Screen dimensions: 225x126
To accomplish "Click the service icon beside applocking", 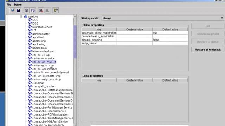I will coord(30,41).
